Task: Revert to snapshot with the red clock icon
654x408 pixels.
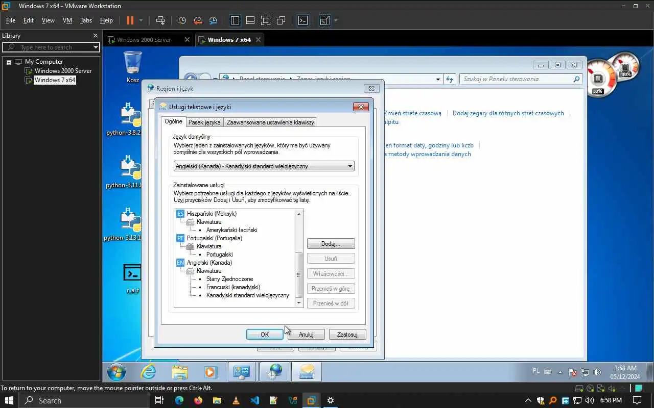Action: 198,20
